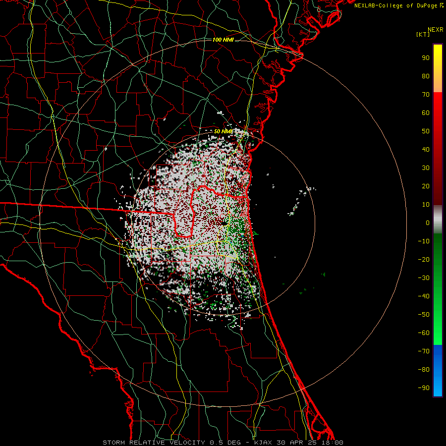The height and width of the screenshot is (446, 446).
Task: Click the -30 value on the velocity scale
Action: [424, 278]
